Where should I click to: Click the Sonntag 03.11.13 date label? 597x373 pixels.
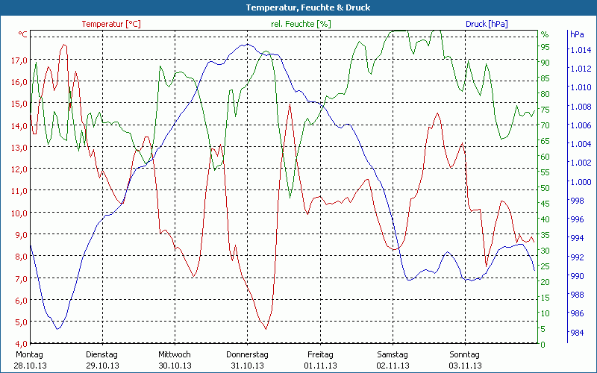point(465,360)
